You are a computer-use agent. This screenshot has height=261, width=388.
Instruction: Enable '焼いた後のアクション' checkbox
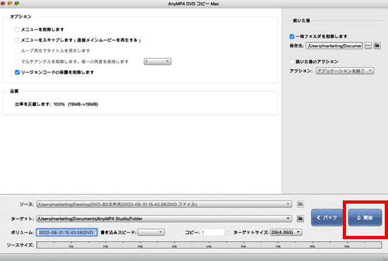292,61
